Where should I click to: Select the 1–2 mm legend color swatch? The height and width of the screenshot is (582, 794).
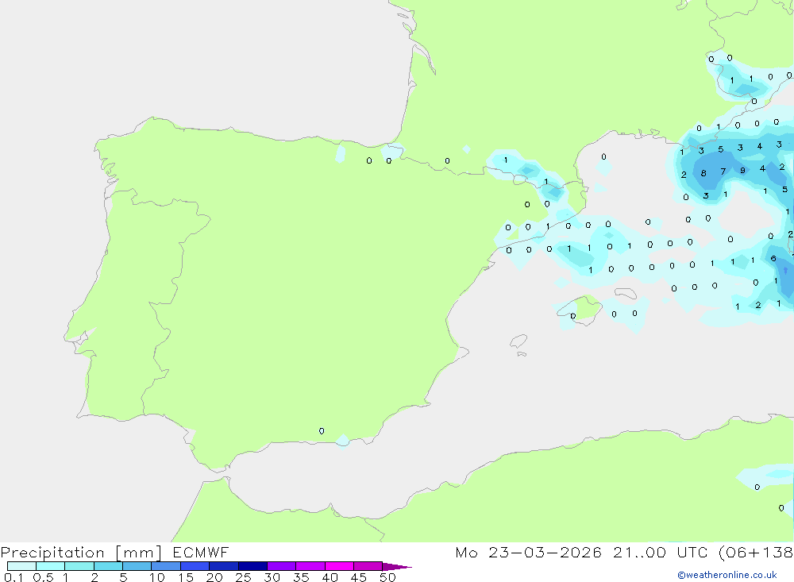(x=79, y=566)
